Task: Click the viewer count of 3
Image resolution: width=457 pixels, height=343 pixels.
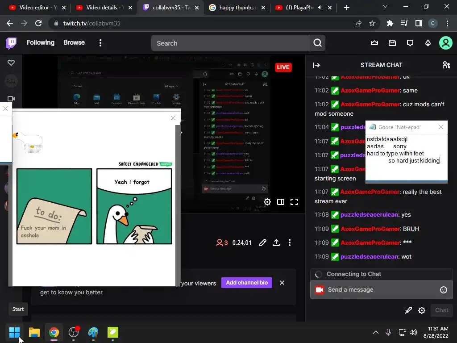Action: [222, 243]
